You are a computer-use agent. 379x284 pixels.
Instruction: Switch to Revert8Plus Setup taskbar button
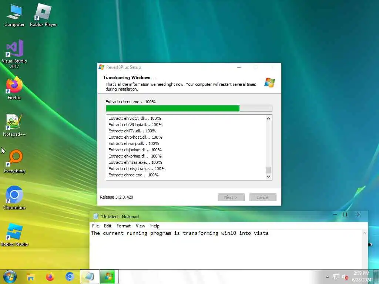(x=109, y=277)
